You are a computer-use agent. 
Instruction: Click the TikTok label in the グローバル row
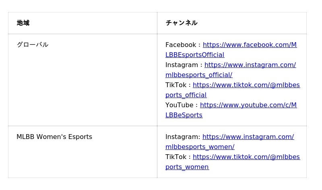pyautogui.click(x=176, y=85)
